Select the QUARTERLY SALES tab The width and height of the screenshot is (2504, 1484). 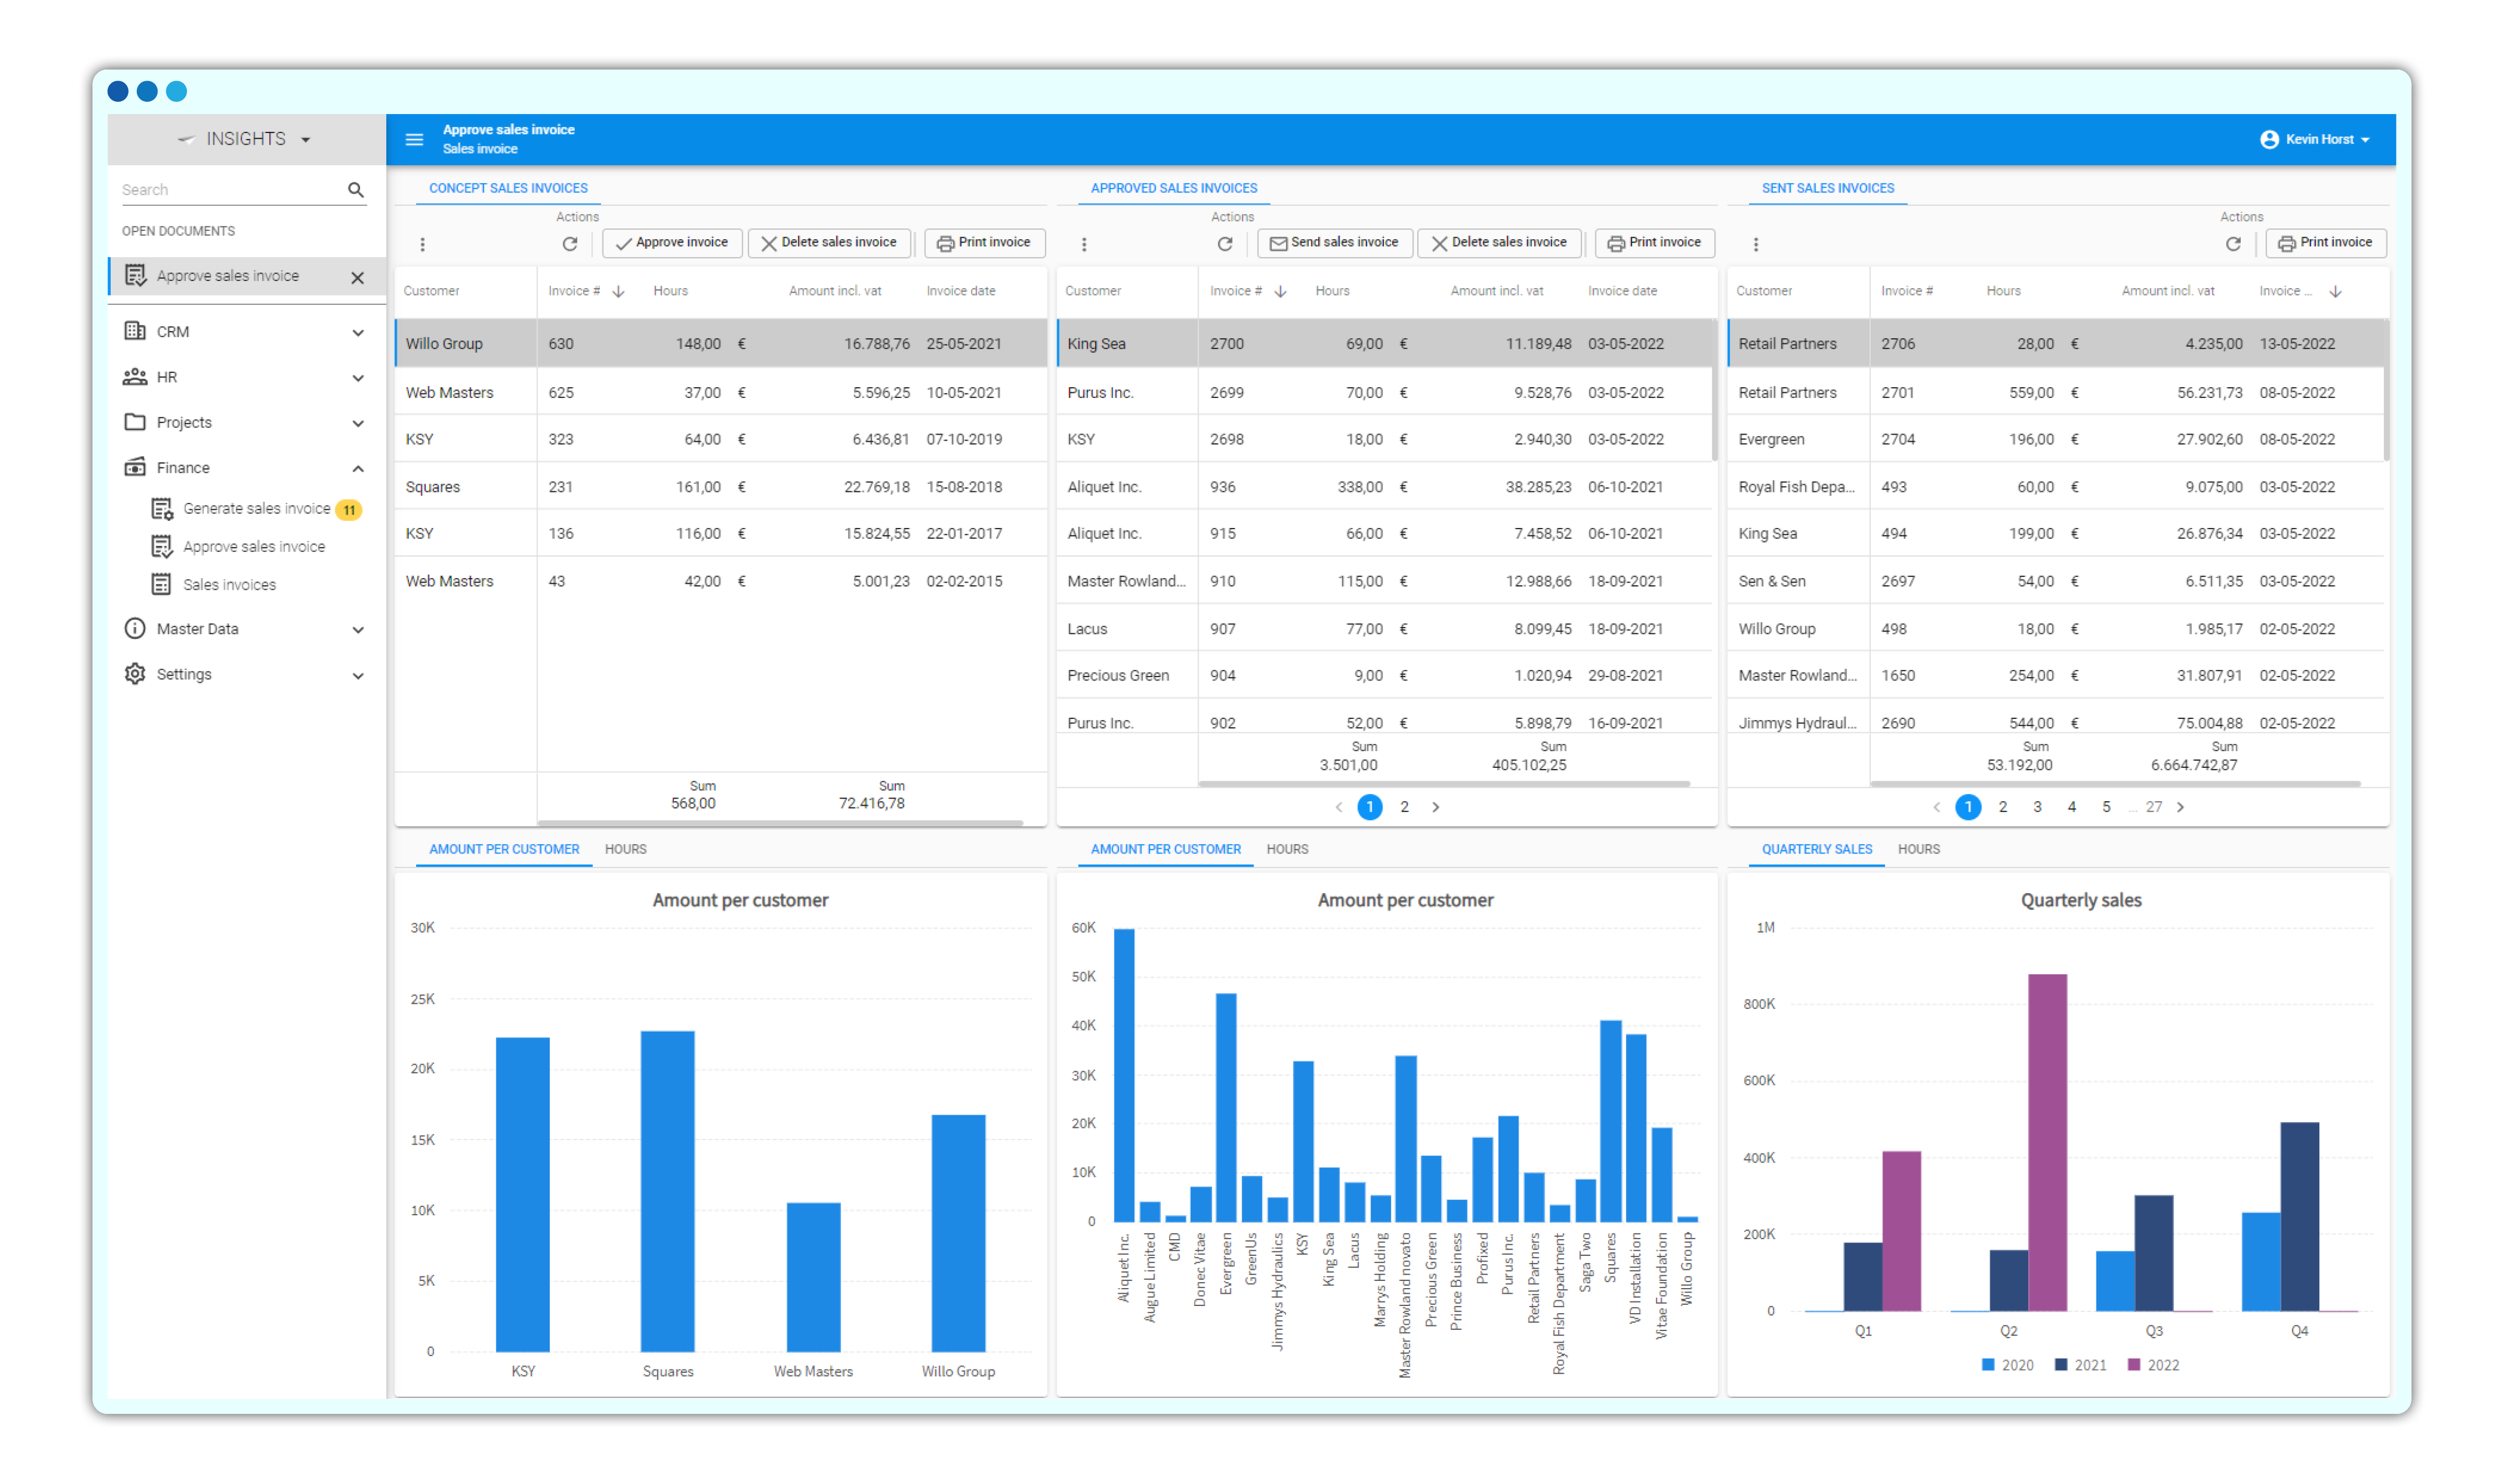click(1816, 849)
